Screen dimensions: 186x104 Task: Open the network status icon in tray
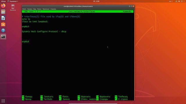point(176,1)
